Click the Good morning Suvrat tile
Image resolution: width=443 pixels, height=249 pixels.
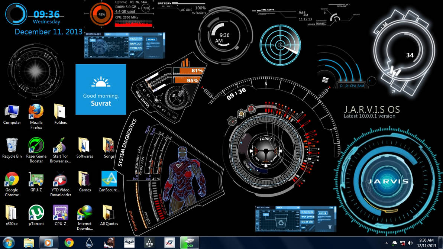click(x=100, y=89)
